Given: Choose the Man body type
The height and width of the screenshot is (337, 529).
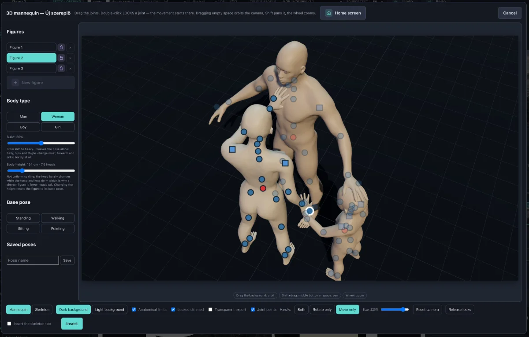Looking at the screenshot, I should tap(23, 117).
